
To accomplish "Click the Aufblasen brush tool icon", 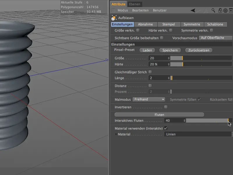I will tap(114, 18).
